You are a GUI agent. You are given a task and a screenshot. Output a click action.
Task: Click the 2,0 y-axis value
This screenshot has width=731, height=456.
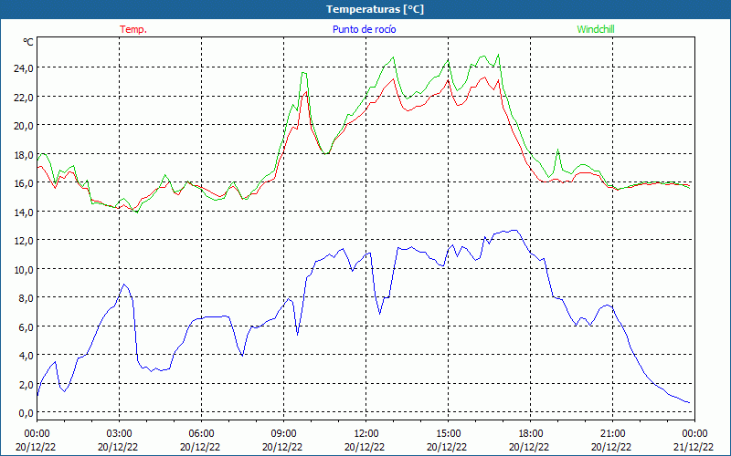pyautogui.click(x=26, y=384)
